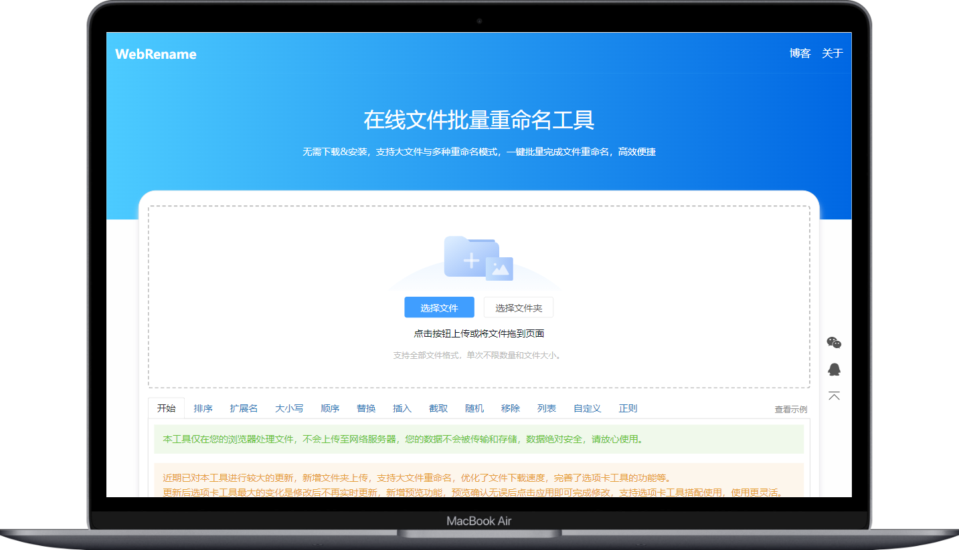Switch to the 移除 tab
The width and height of the screenshot is (959, 550).
(511, 408)
